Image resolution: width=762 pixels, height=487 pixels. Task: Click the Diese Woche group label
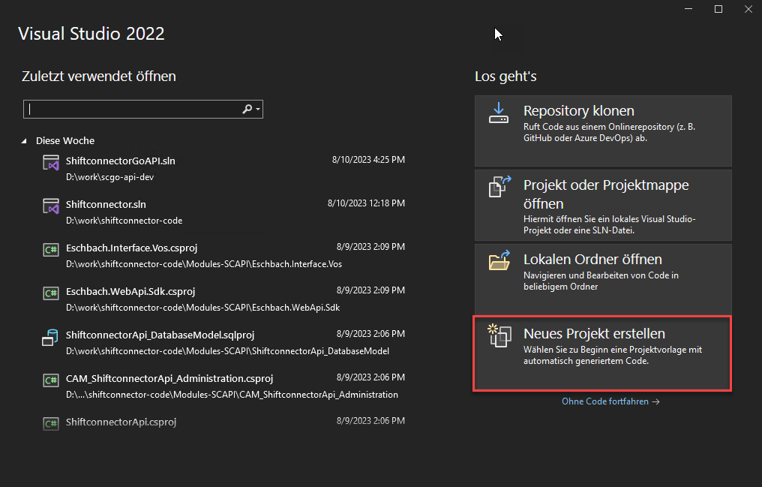tap(65, 141)
